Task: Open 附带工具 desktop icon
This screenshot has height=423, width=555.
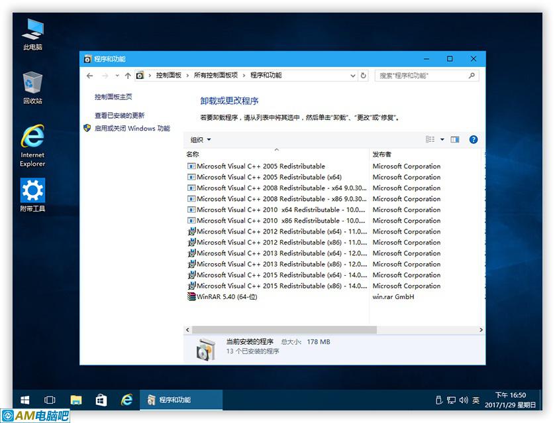Action: 32,195
